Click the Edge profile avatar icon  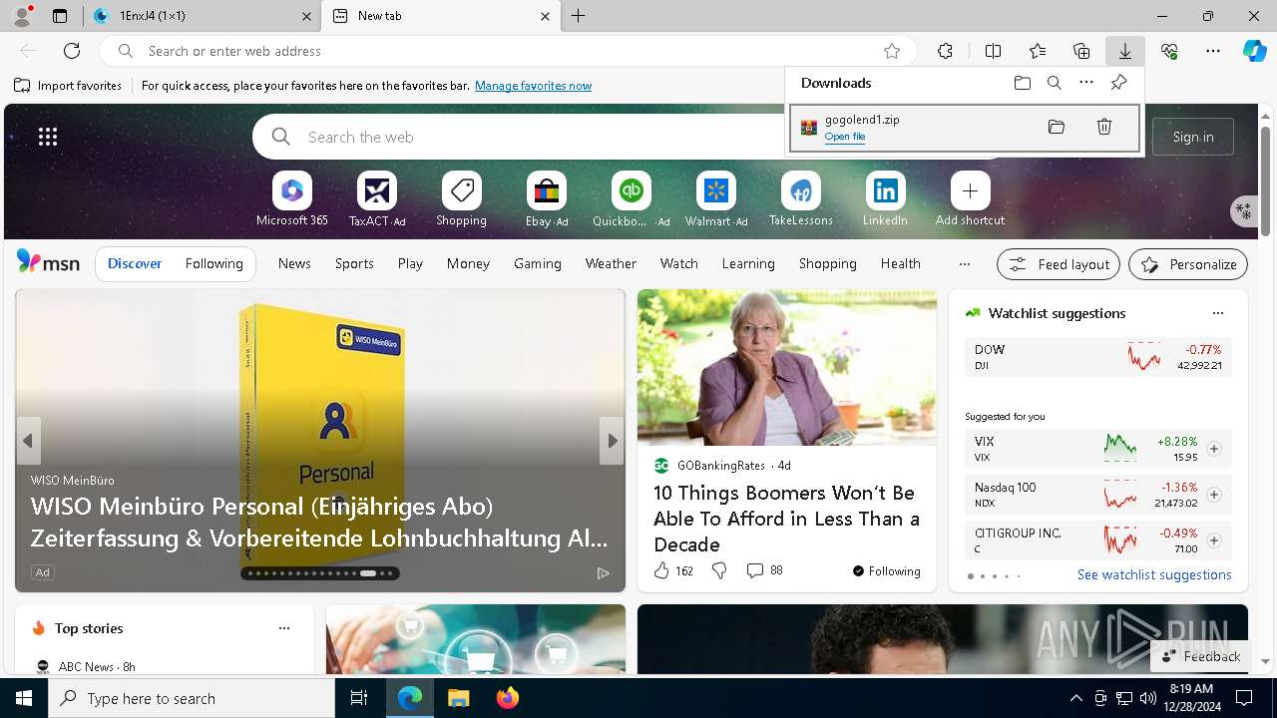point(22,16)
